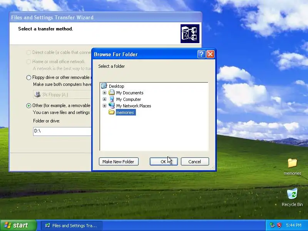Screen dimensions: 308x231
Task: Click the Desktop icon in folder tree
Action: tap(104, 86)
